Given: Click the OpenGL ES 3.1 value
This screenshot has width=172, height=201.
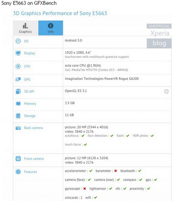Looking at the screenshot, I should [76, 91].
